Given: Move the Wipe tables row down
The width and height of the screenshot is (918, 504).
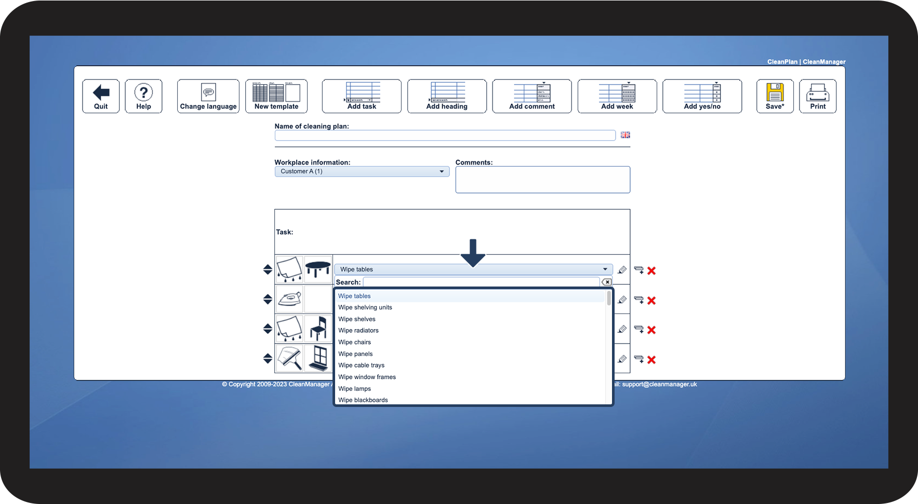Looking at the screenshot, I should tap(268, 273).
